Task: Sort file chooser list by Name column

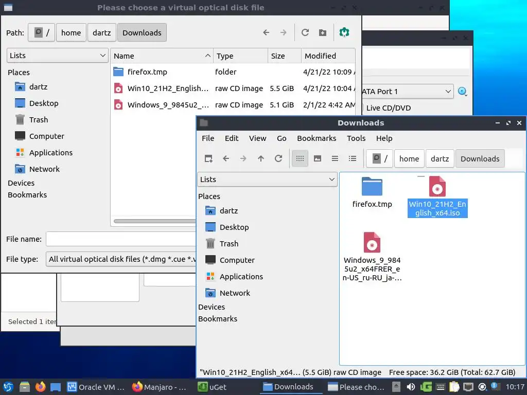Action: pyautogui.click(x=162, y=56)
